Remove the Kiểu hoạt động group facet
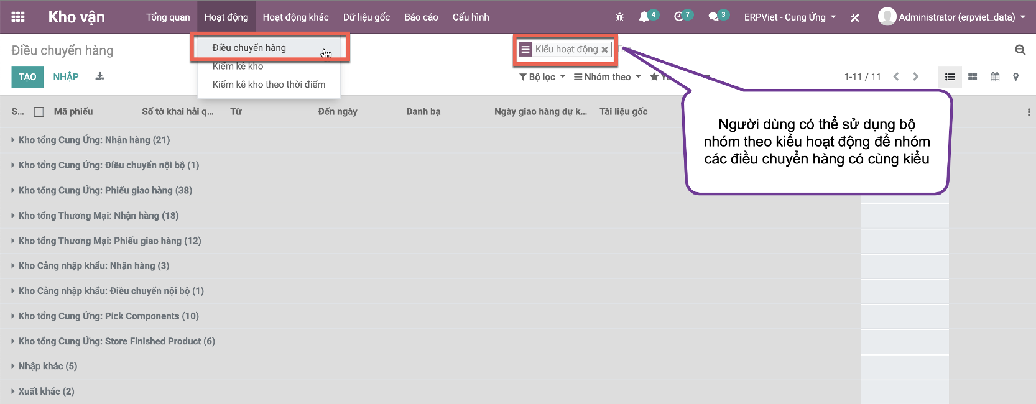Image resolution: width=1036 pixels, height=404 pixels. 604,50
